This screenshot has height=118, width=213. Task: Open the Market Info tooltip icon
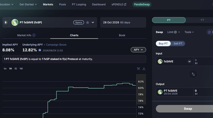[x=34, y=35]
